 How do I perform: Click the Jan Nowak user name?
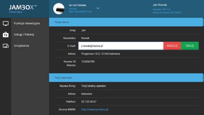[x=160, y=5]
